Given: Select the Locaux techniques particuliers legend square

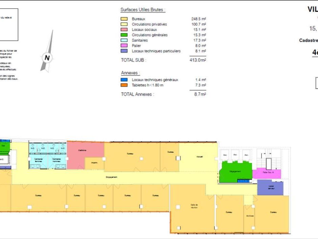Looking at the screenshot, I should click(124, 51).
